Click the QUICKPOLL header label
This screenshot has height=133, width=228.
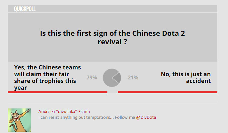[x=25, y=9]
